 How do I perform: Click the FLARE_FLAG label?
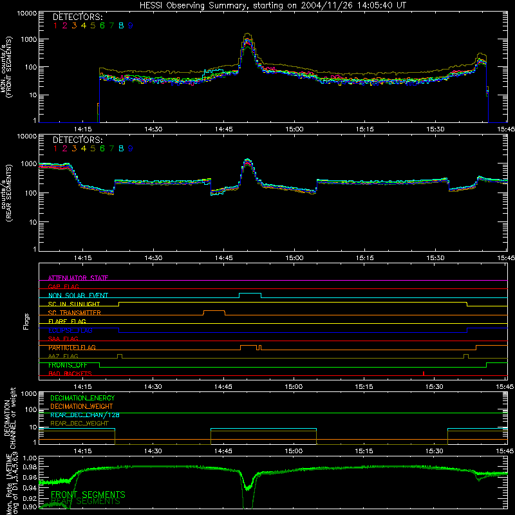tap(67, 321)
